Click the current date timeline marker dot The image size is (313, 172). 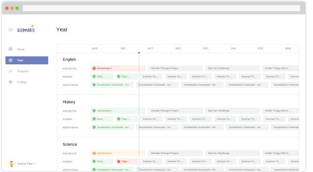[x=139, y=53]
